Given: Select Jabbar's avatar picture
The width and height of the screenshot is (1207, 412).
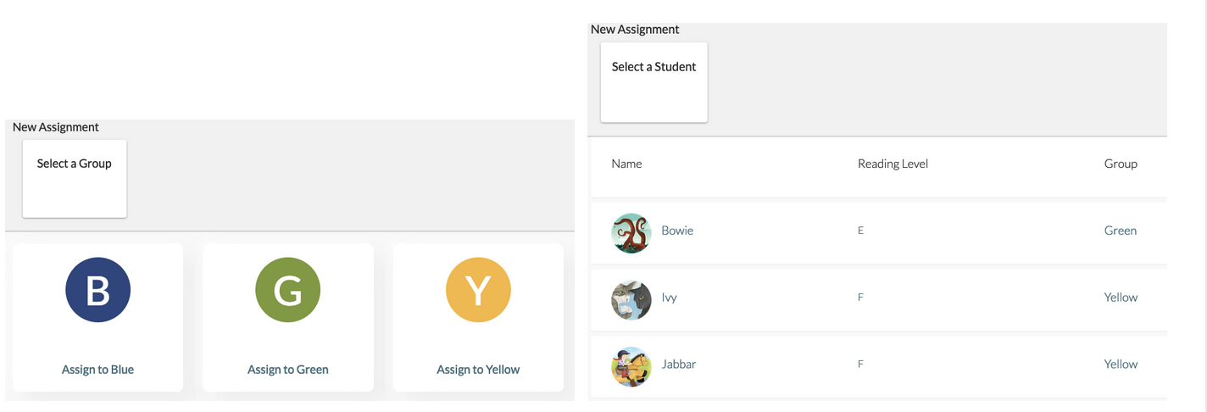Looking at the screenshot, I should [x=631, y=367].
